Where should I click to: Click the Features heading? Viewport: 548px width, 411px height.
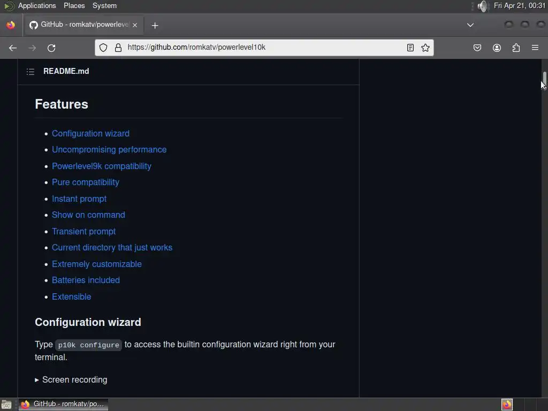click(x=62, y=104)
